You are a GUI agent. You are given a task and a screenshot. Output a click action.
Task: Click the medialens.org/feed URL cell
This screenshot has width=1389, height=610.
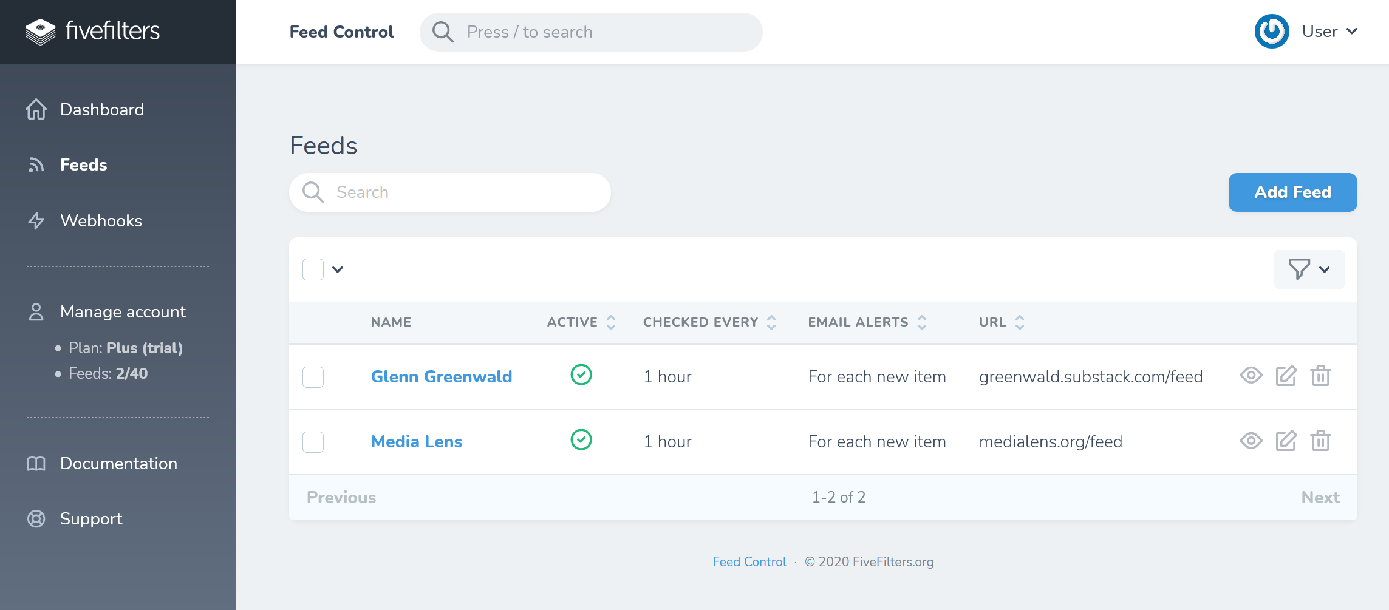tap(1051, 442)
